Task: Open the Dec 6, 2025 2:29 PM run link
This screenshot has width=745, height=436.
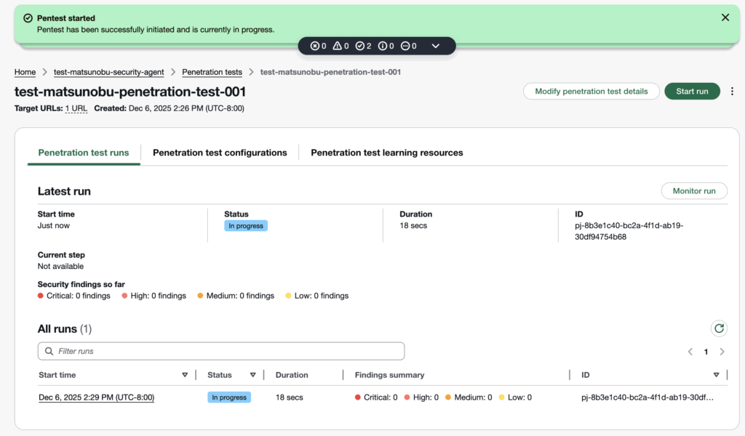Action: pos(96,397)
